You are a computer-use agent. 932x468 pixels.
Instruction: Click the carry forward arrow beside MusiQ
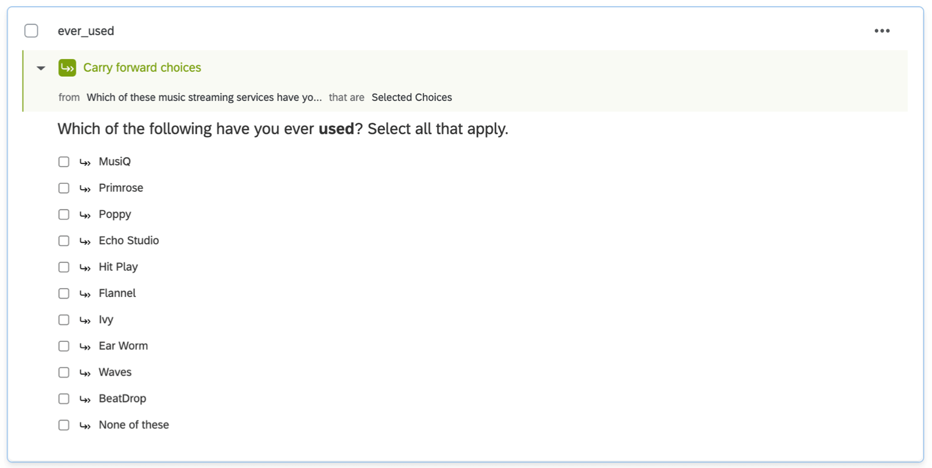click(x=85, y=162)
